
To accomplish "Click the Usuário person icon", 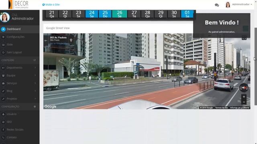I will pos(3,114).
